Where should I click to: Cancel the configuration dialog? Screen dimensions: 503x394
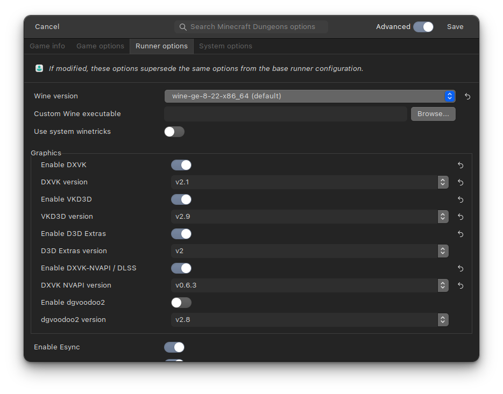47,27
